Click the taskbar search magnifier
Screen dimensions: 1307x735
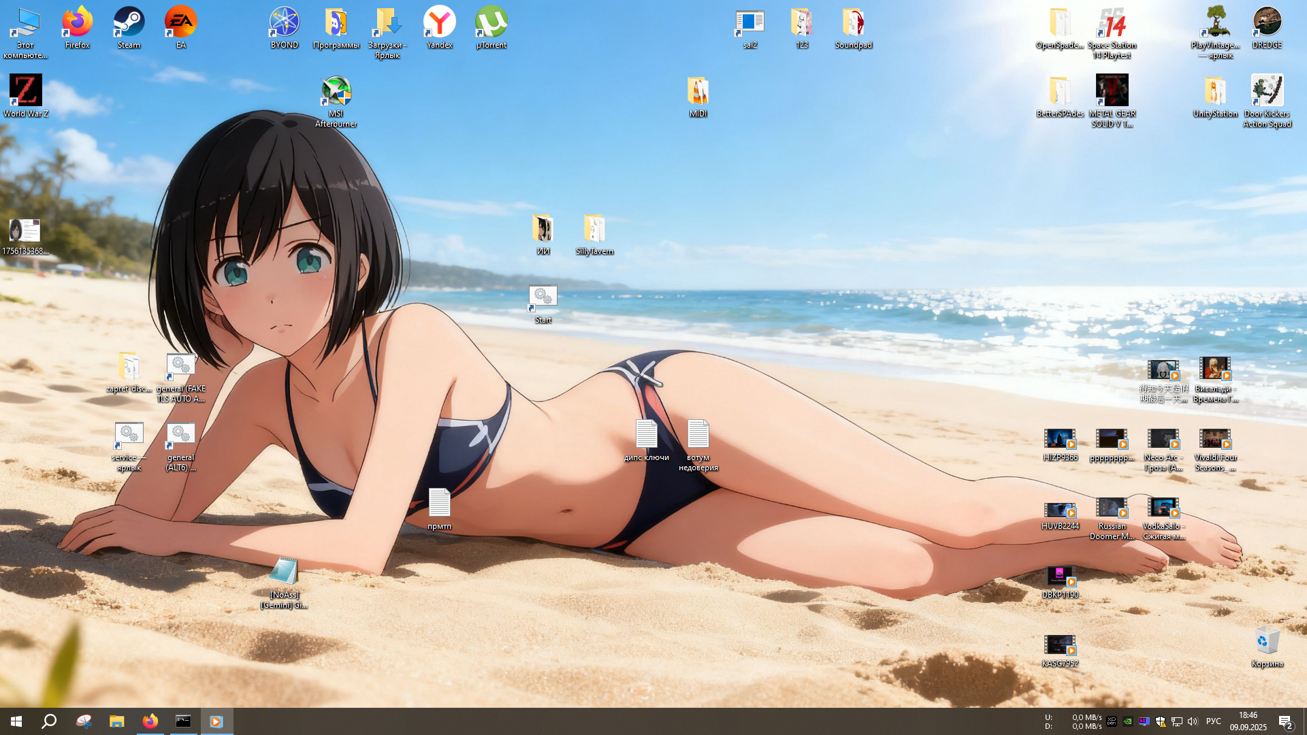pos(49,721)
